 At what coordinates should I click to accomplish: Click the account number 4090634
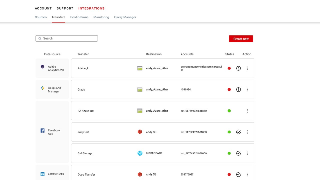pyautogui.click(x=186, y=89)
